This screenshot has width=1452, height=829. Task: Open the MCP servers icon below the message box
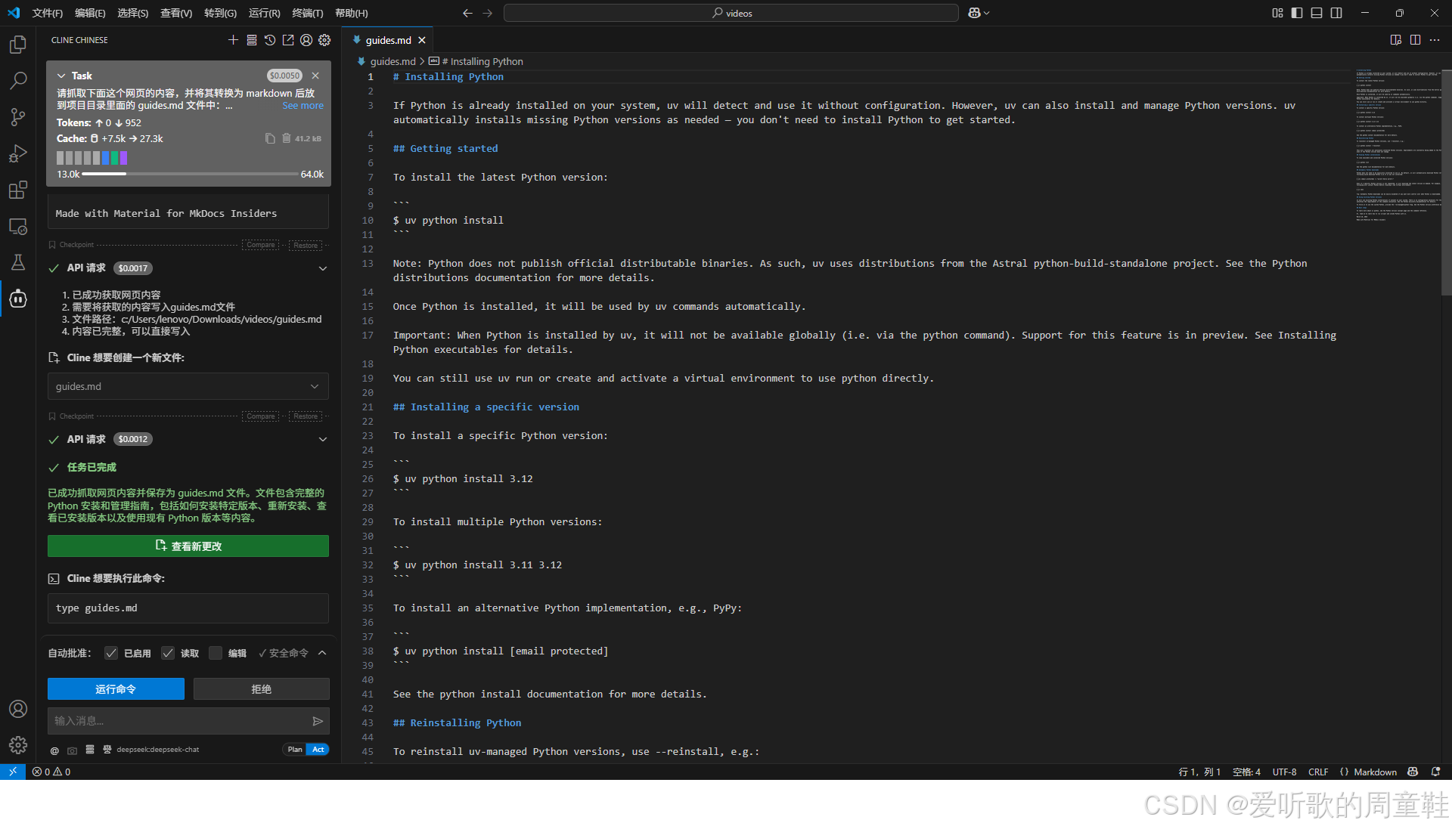89,750
